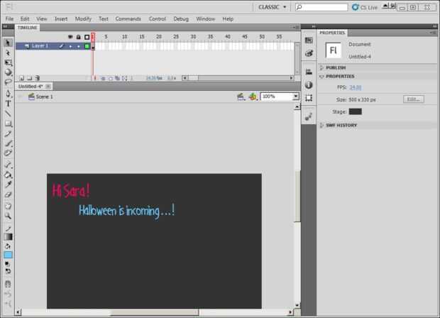Open the File menu
Screen dimensions: 440x318
(x=9, y=18)
